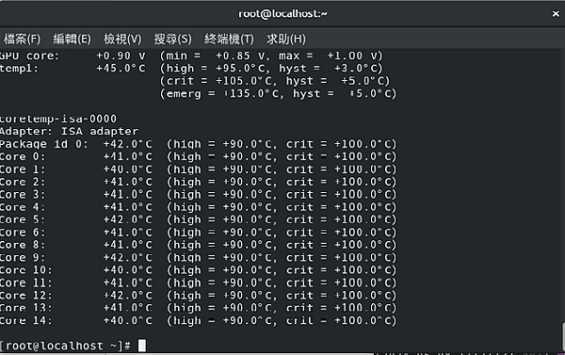Click the Package id 0 temperature line
Screen dimensions: 565x355
coord(198,144)
